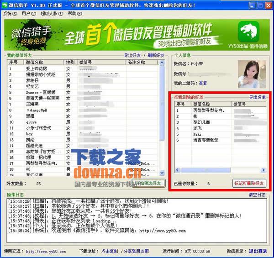Select friend row 小乐-JWK总代
274x258 pixels.
83,128
